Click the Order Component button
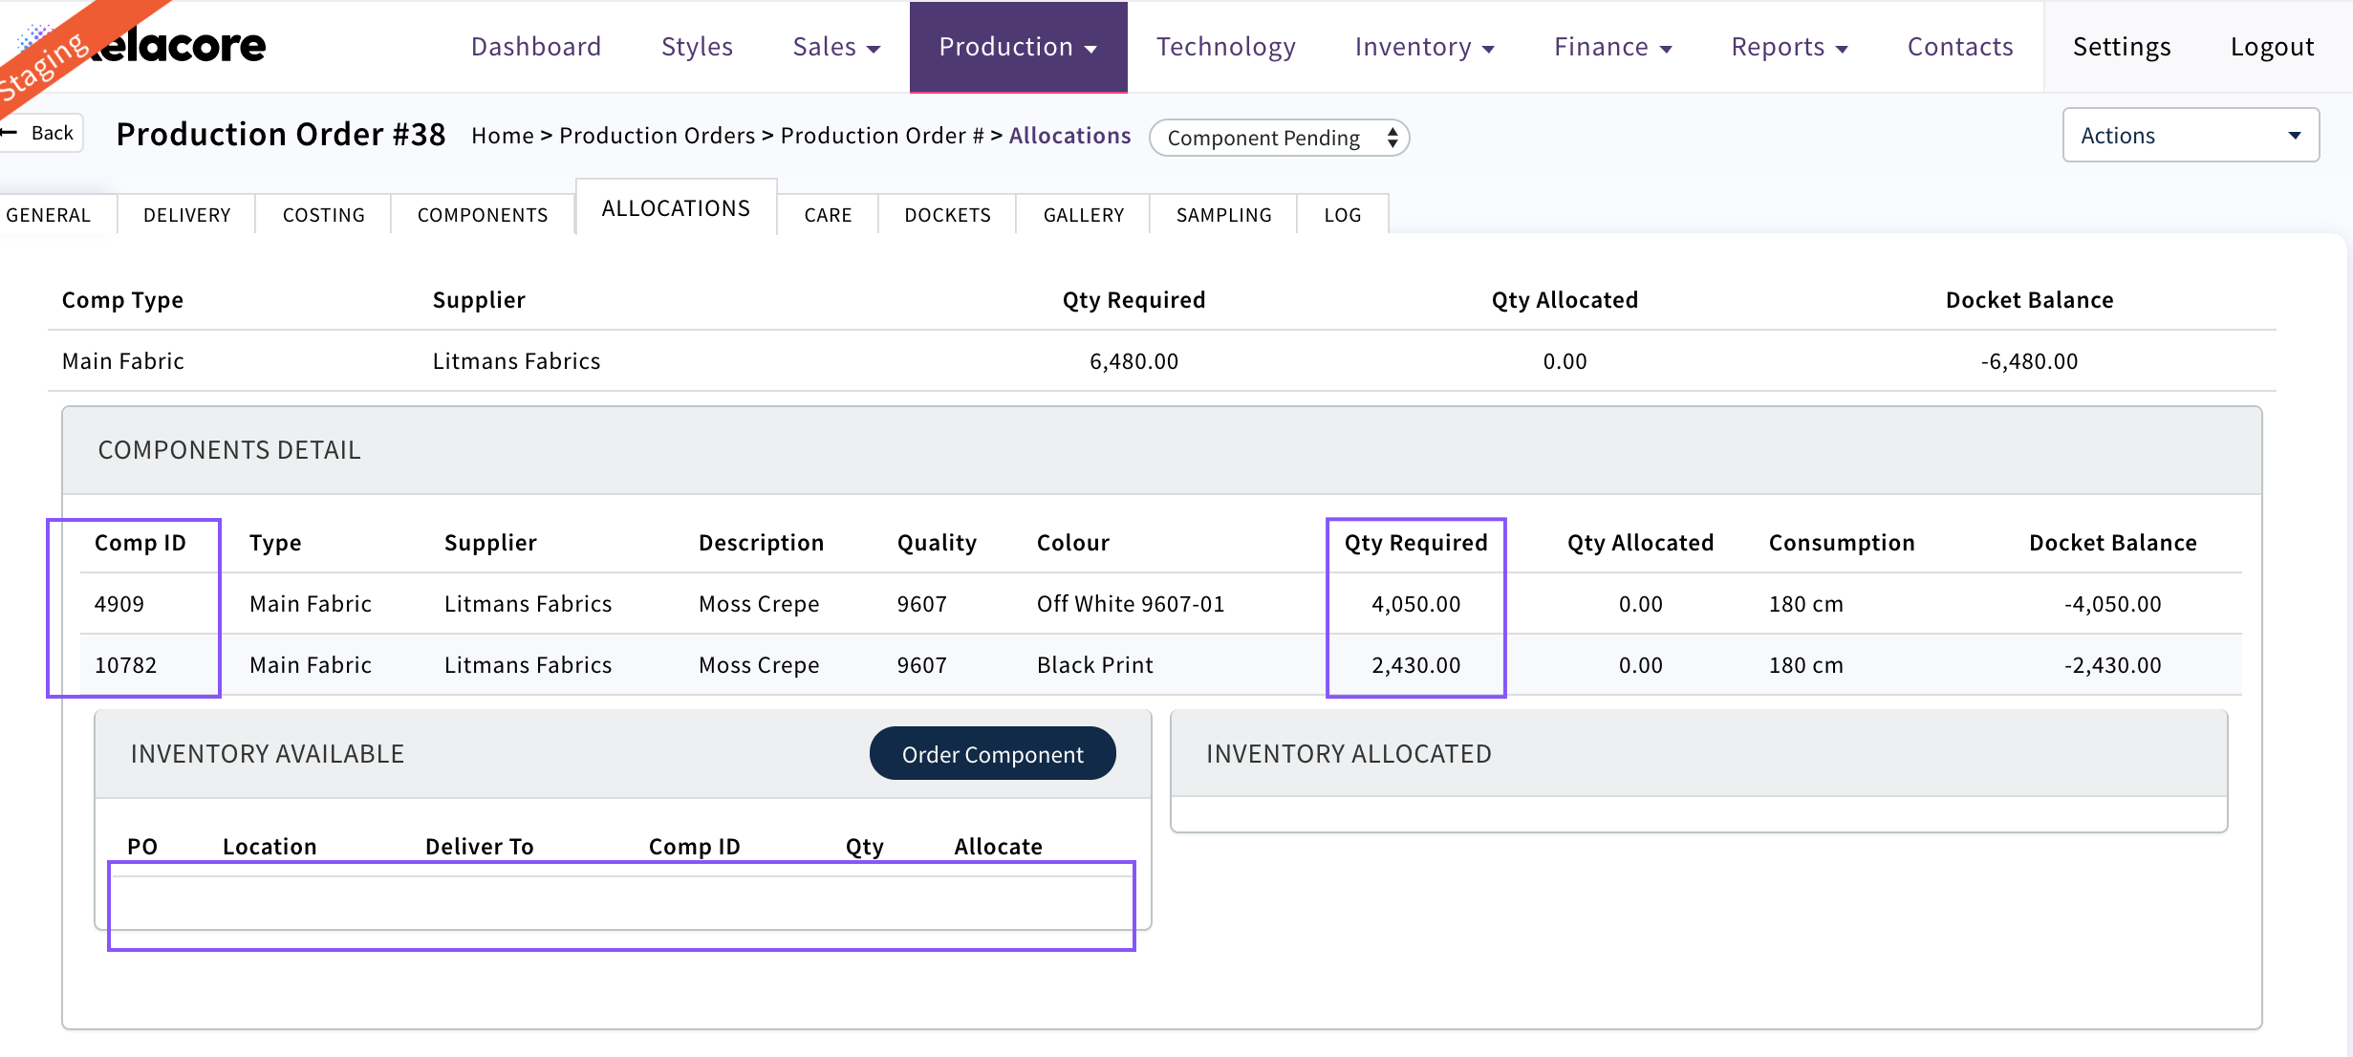Screen dimensions: 2353x1057 pos(992,754)
